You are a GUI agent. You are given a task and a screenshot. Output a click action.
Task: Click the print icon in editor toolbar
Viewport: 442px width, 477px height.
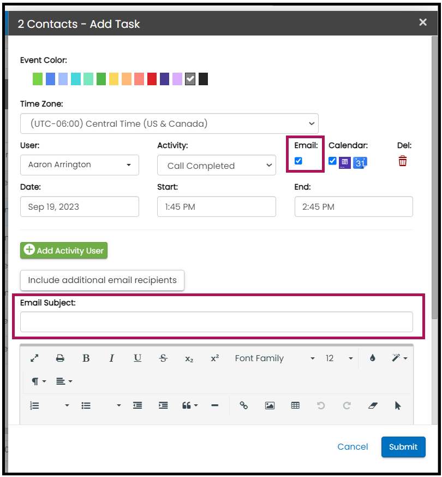click(60, 358)
